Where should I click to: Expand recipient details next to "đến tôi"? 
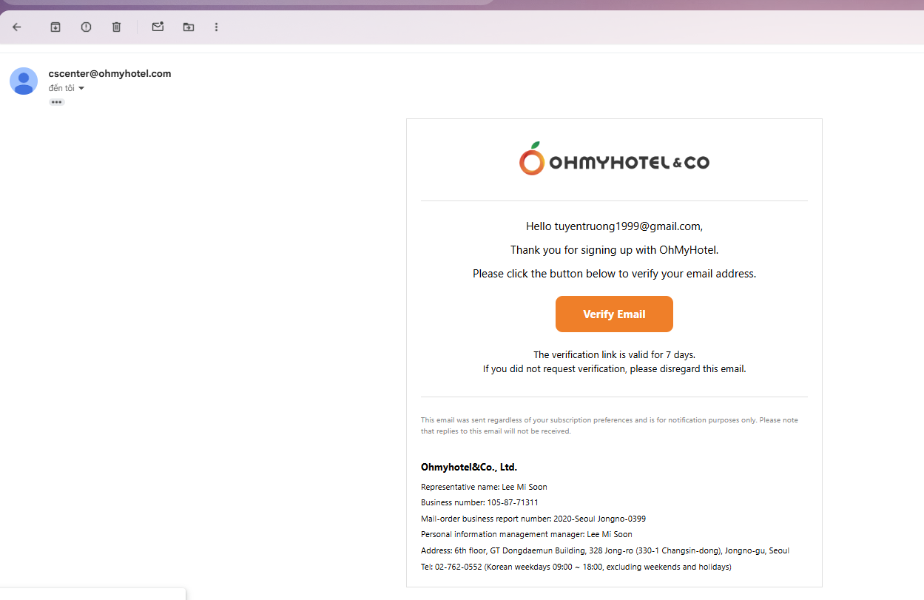(81, 89)
